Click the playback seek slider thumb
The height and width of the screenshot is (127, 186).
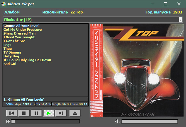(x=13, y=121)
